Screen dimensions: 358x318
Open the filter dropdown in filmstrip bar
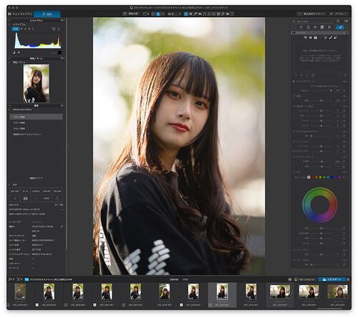(19, 279)
